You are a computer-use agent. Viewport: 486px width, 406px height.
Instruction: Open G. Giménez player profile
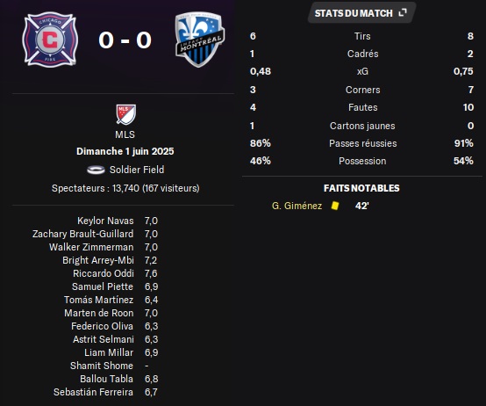click(x=297, y=206)
